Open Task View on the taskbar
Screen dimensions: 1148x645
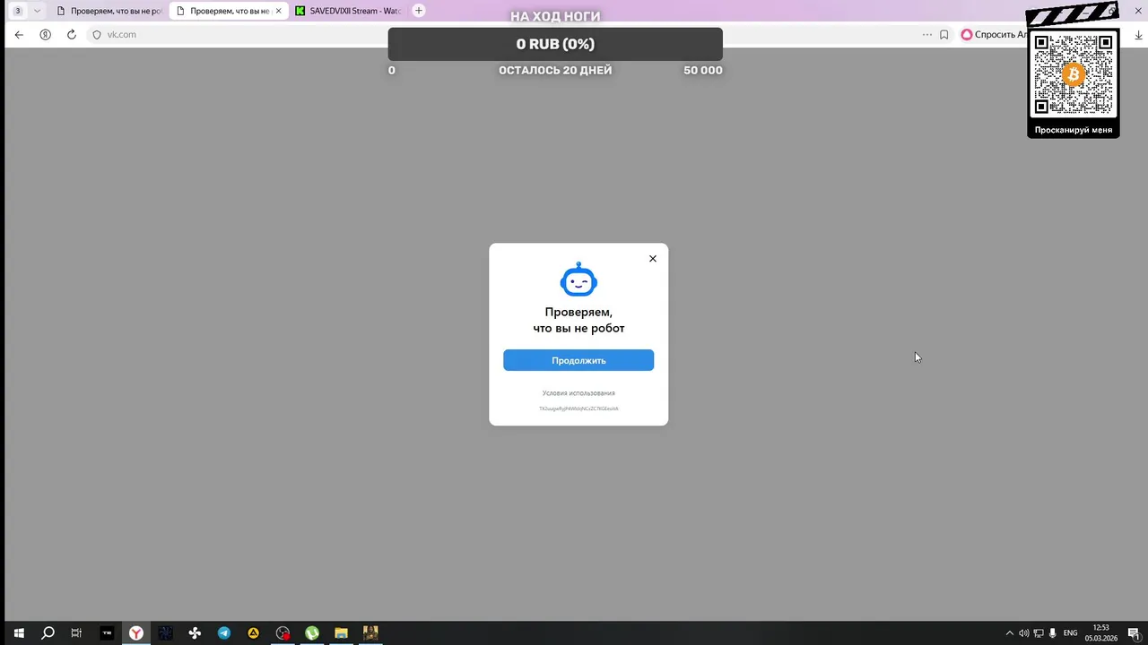tap(76, 633)
